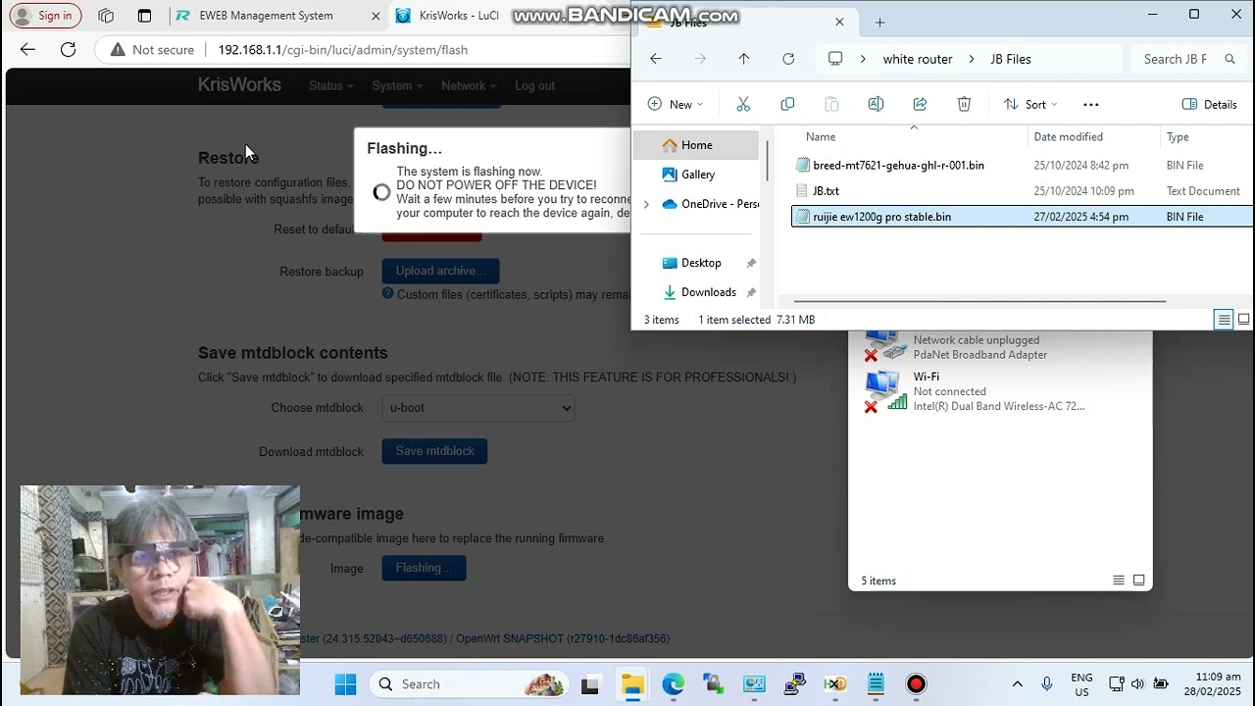The width and height of the screenshot is (1255, 706).
Task: Expand breadcrumb chevron before white router
Action: pyautogui.click(x=863, y=59)
